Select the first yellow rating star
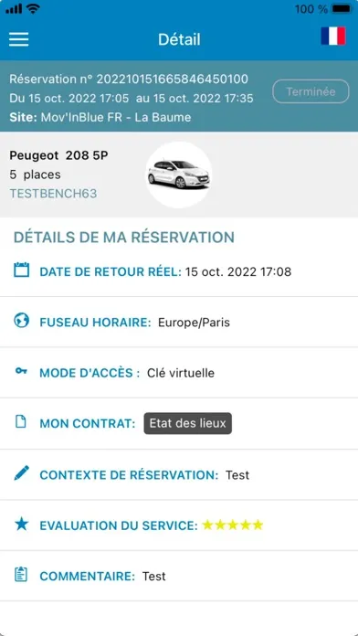Screen dimensions: 358x636 pyautogui.click(x=207, y=525)
